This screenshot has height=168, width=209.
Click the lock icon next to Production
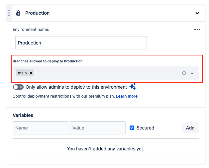pos(18,13)
